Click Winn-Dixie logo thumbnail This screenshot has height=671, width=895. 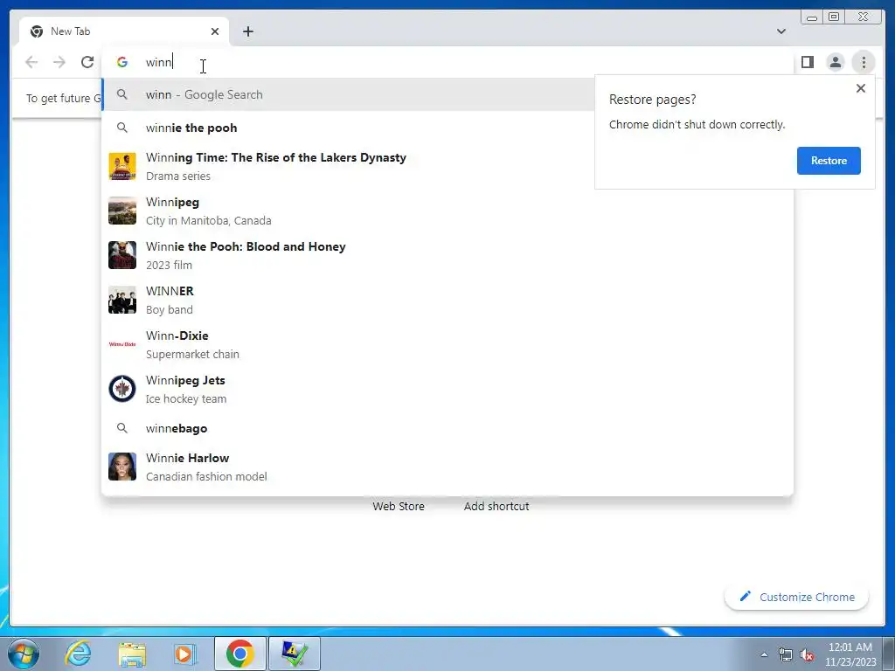(x=122, y=344)
